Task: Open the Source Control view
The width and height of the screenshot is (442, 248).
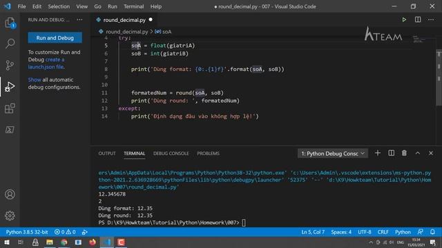Action: (x=10, y=65)
